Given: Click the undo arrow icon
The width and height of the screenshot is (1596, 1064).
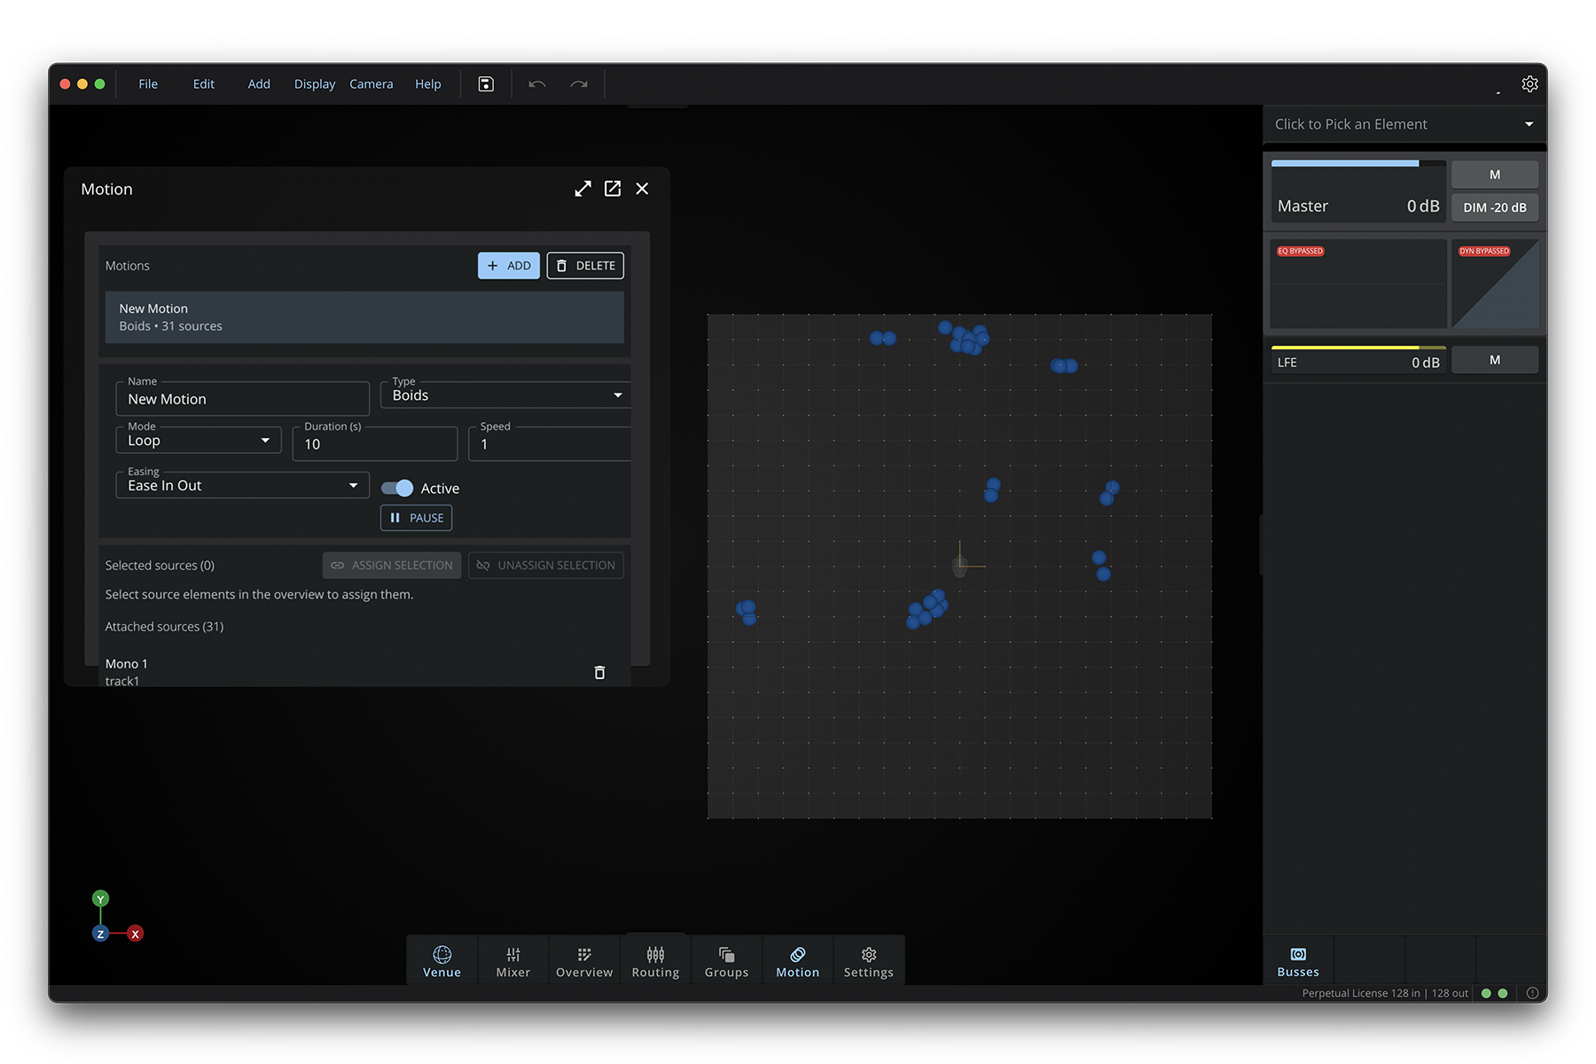Looking at the screenshot, I should (x=536, y=84).
